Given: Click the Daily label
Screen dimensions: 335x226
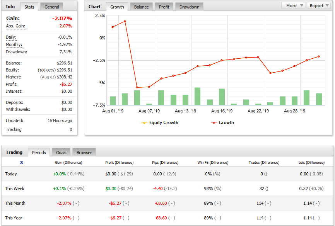Looking at the screenshot, I should (11, 37).
